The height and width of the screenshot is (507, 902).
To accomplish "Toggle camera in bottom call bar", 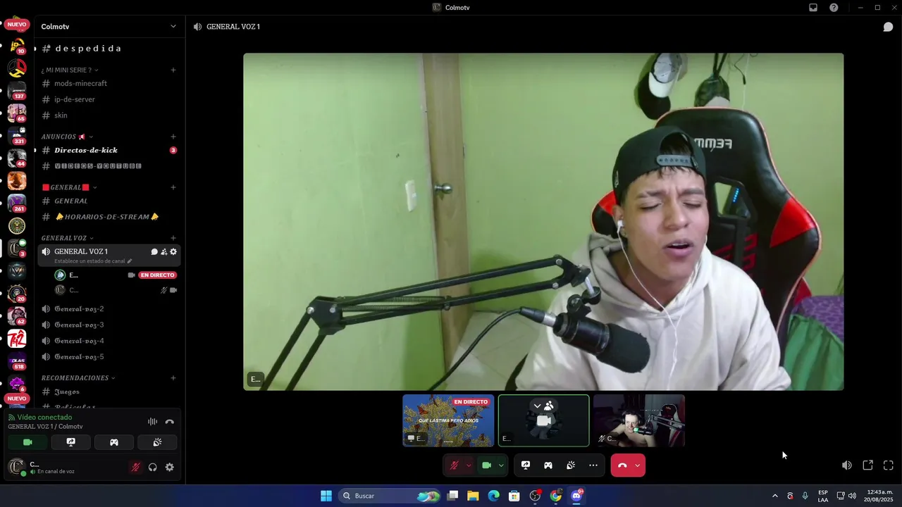I will tap(486, 465).
